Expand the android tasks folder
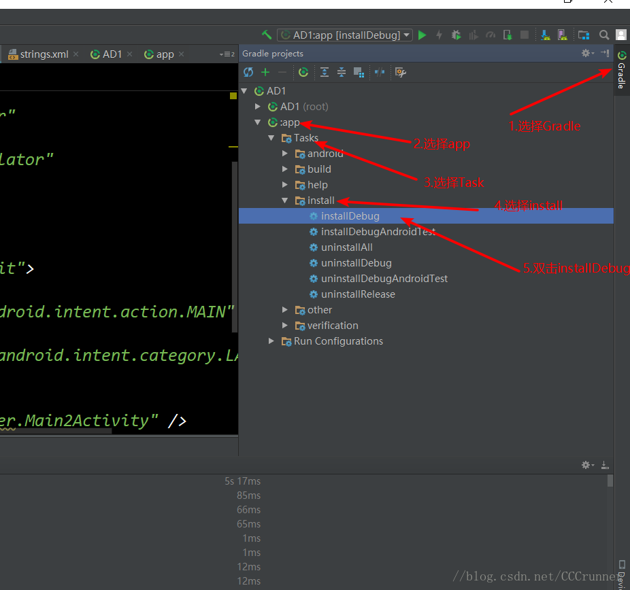Viewport: 630px width, 590px height. pos(285,154)
